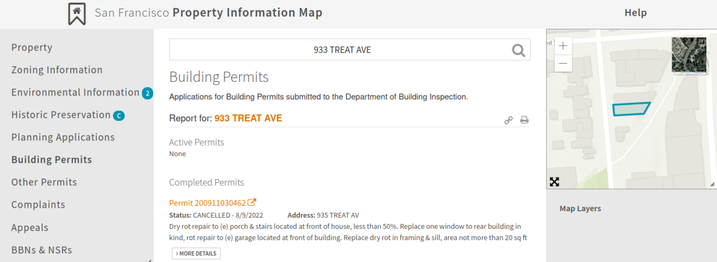The height and width of the screenshot is (262, 717).
Task: Open Historic Preservation section
Action: [x=61, y=115]
